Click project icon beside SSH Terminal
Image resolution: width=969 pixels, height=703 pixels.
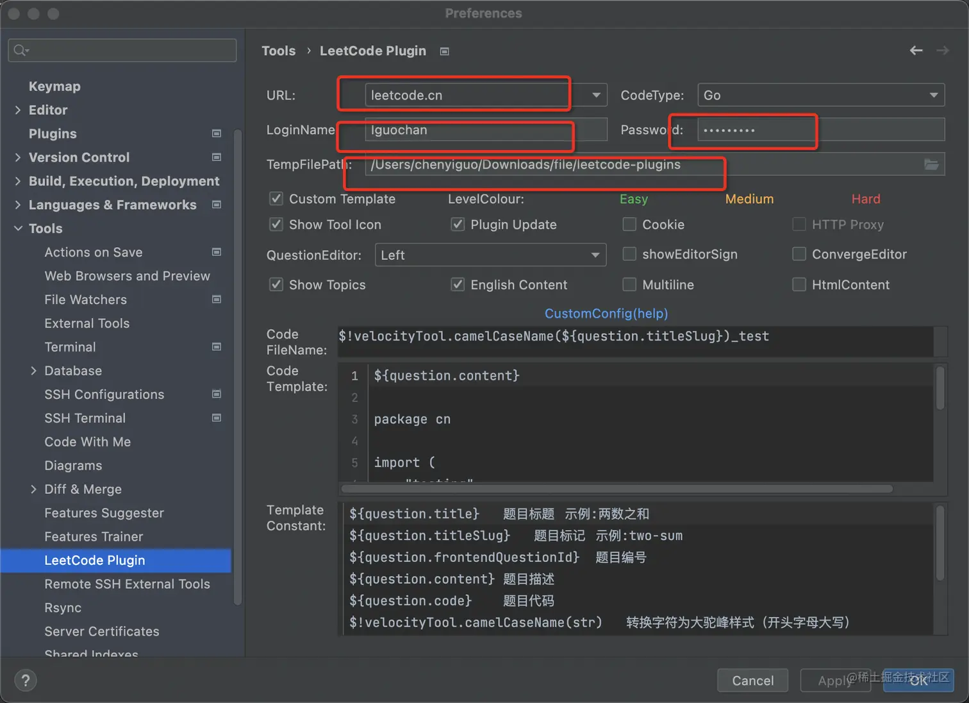click(x=217, y=418)
